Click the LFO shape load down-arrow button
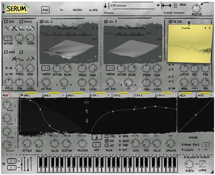This screenshot has height=175, width=215. pos(97,137)
